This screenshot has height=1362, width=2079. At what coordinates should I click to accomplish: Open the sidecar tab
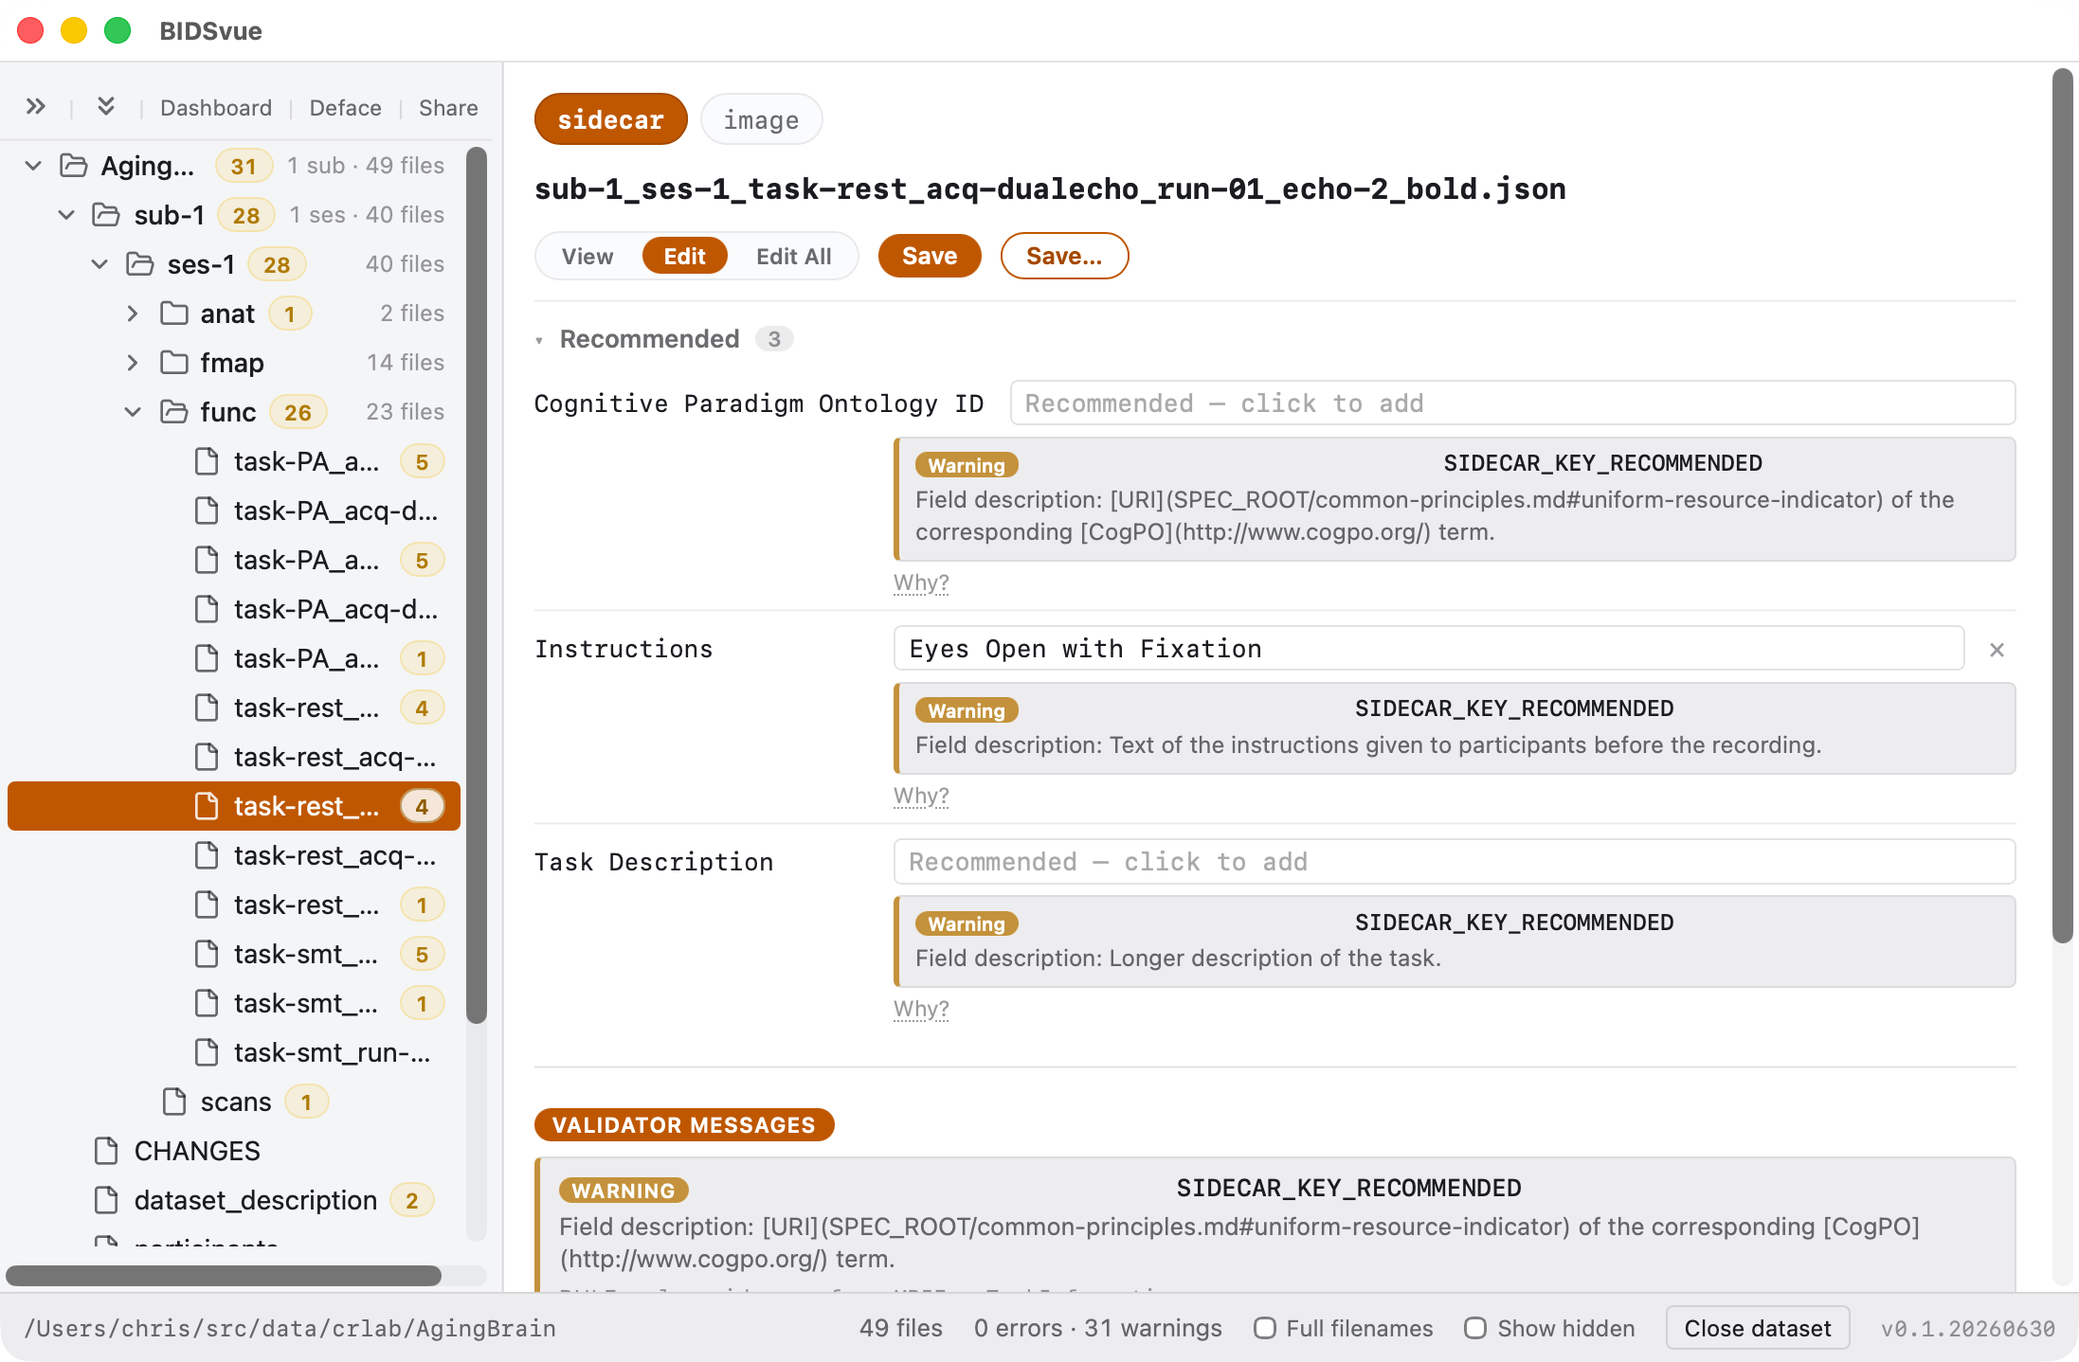click(x=611, y=119)
